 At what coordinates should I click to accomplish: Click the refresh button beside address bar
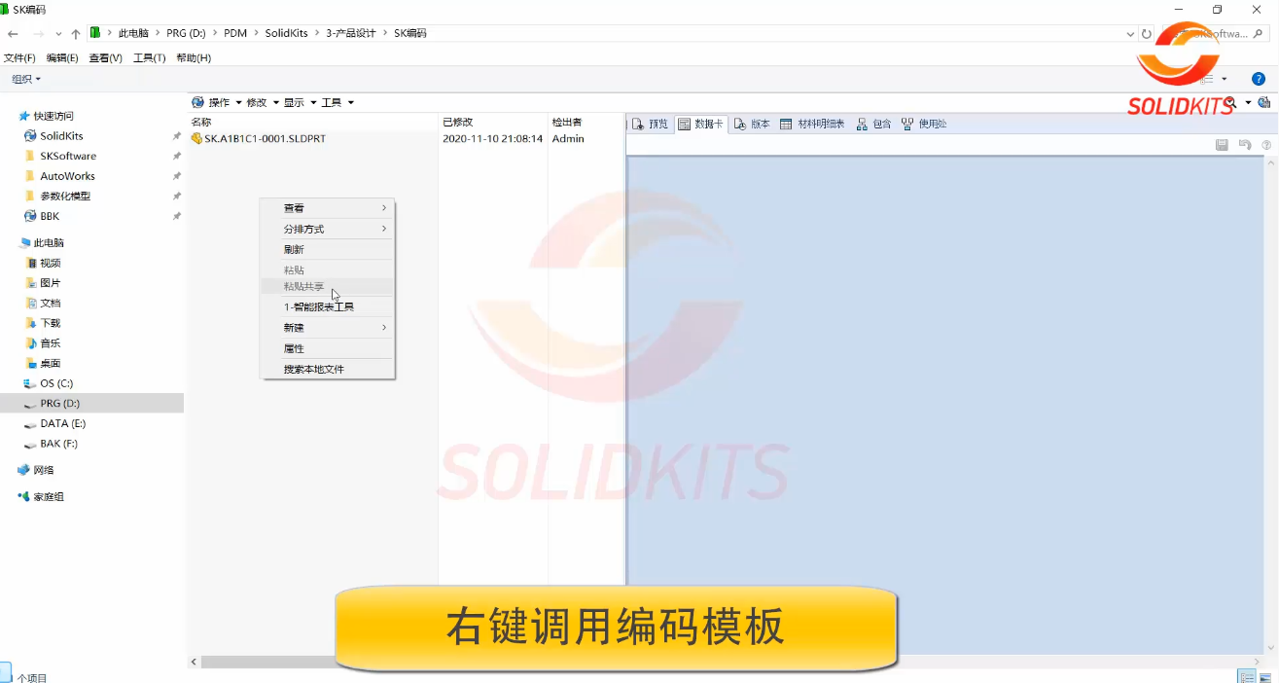1147,33
